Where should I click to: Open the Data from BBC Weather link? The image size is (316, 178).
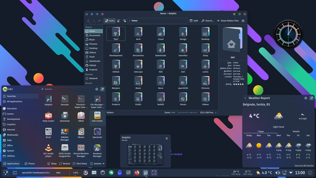click(304, 166)
